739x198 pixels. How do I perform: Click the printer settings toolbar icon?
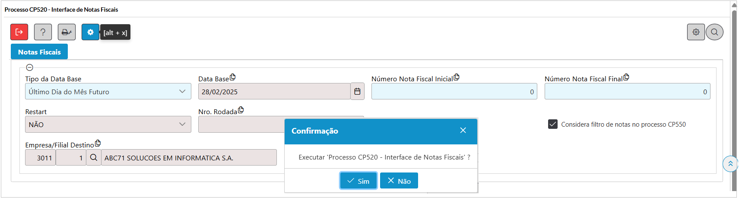point(67,32)
